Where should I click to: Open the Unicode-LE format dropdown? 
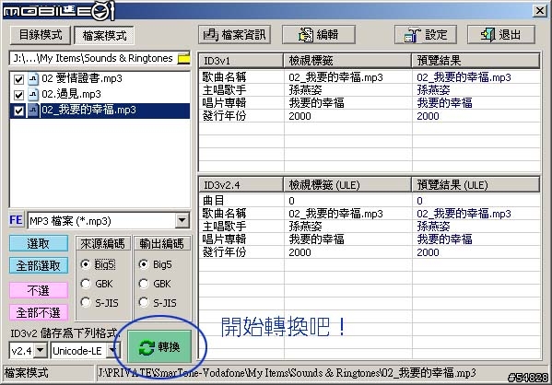coord(113,351)
